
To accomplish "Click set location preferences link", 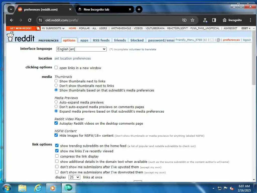I will [73, 58].
